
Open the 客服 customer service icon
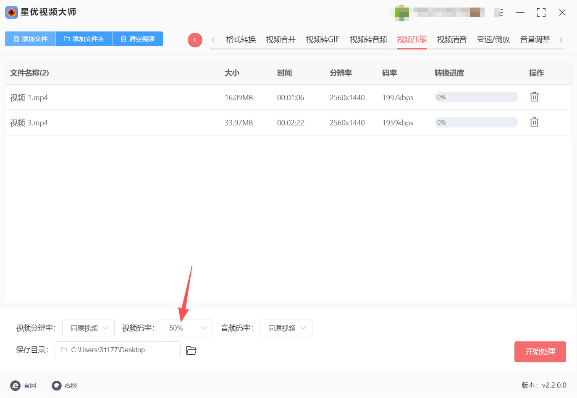pos(57,385)
